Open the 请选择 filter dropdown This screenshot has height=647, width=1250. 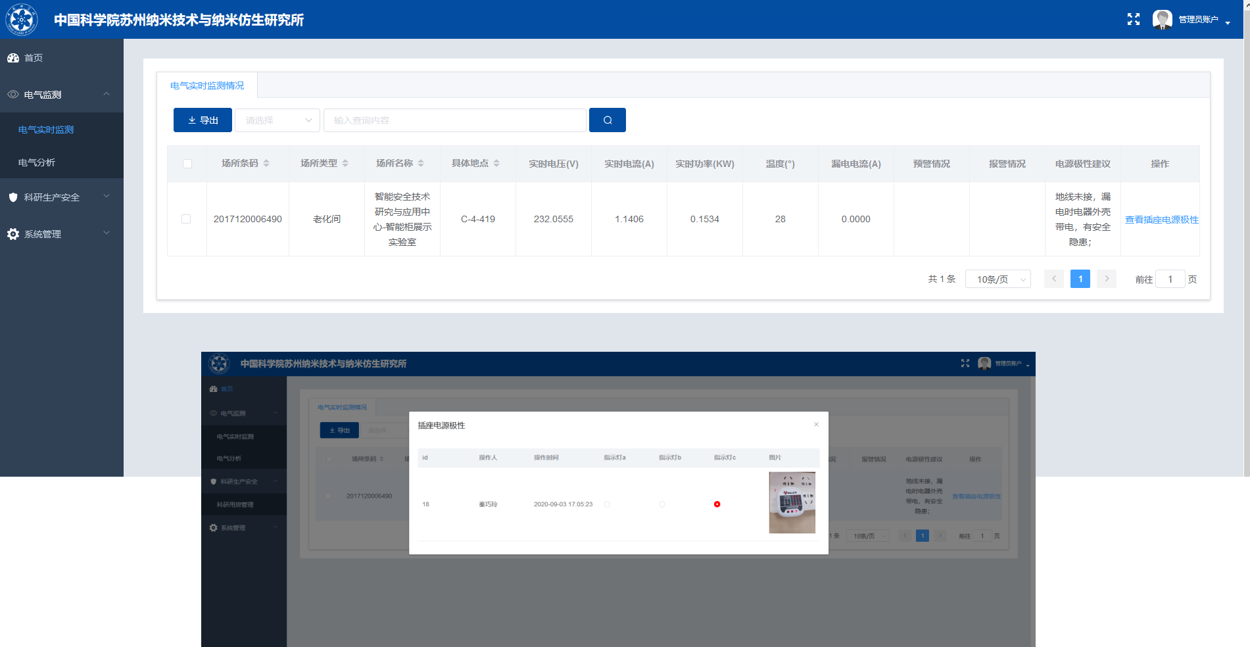(277, 120)
